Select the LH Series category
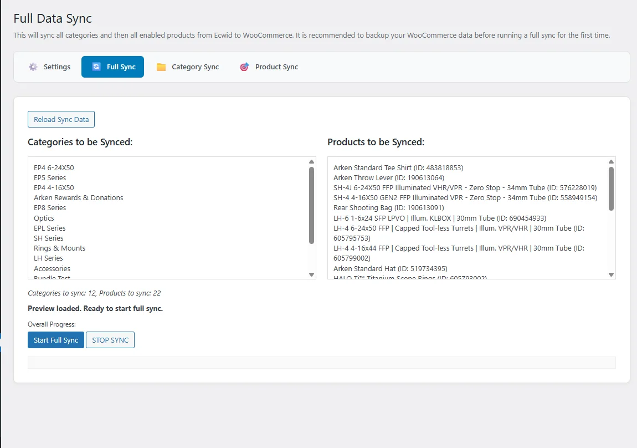This screenshot has height=448, width=637. pos(48,258)
